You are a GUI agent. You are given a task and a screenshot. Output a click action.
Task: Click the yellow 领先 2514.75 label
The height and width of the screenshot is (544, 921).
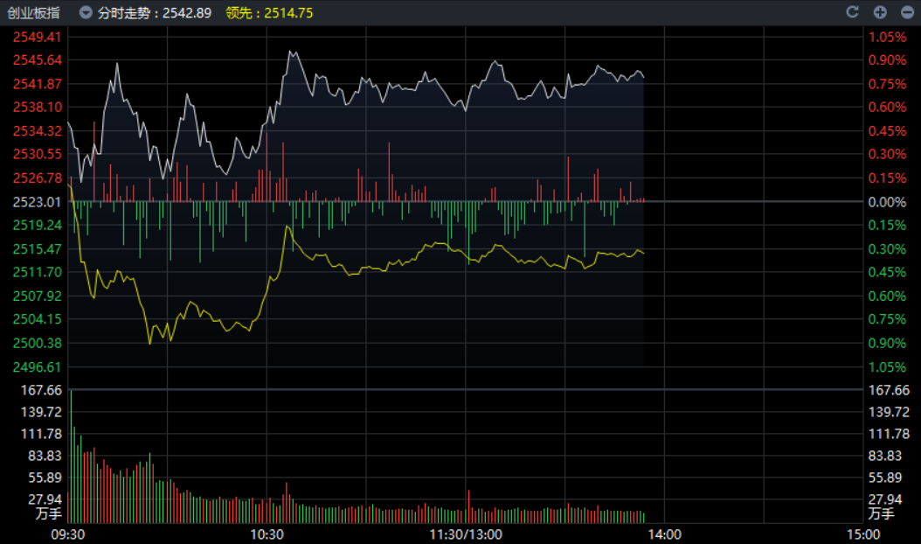[x=269, y=12]
